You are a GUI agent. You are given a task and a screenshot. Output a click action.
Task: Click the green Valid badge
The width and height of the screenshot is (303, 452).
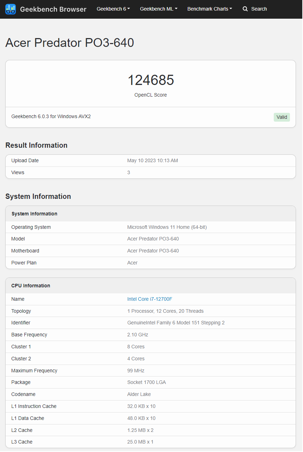click(x=282, y=117)
